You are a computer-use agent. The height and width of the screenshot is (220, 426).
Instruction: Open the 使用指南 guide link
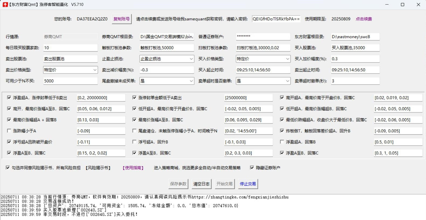click(133, 168)
